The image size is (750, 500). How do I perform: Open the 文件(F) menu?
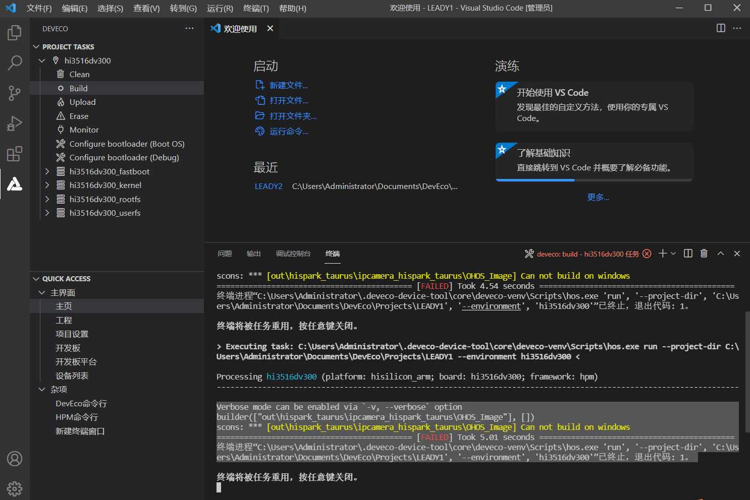[x=39, y=8]
